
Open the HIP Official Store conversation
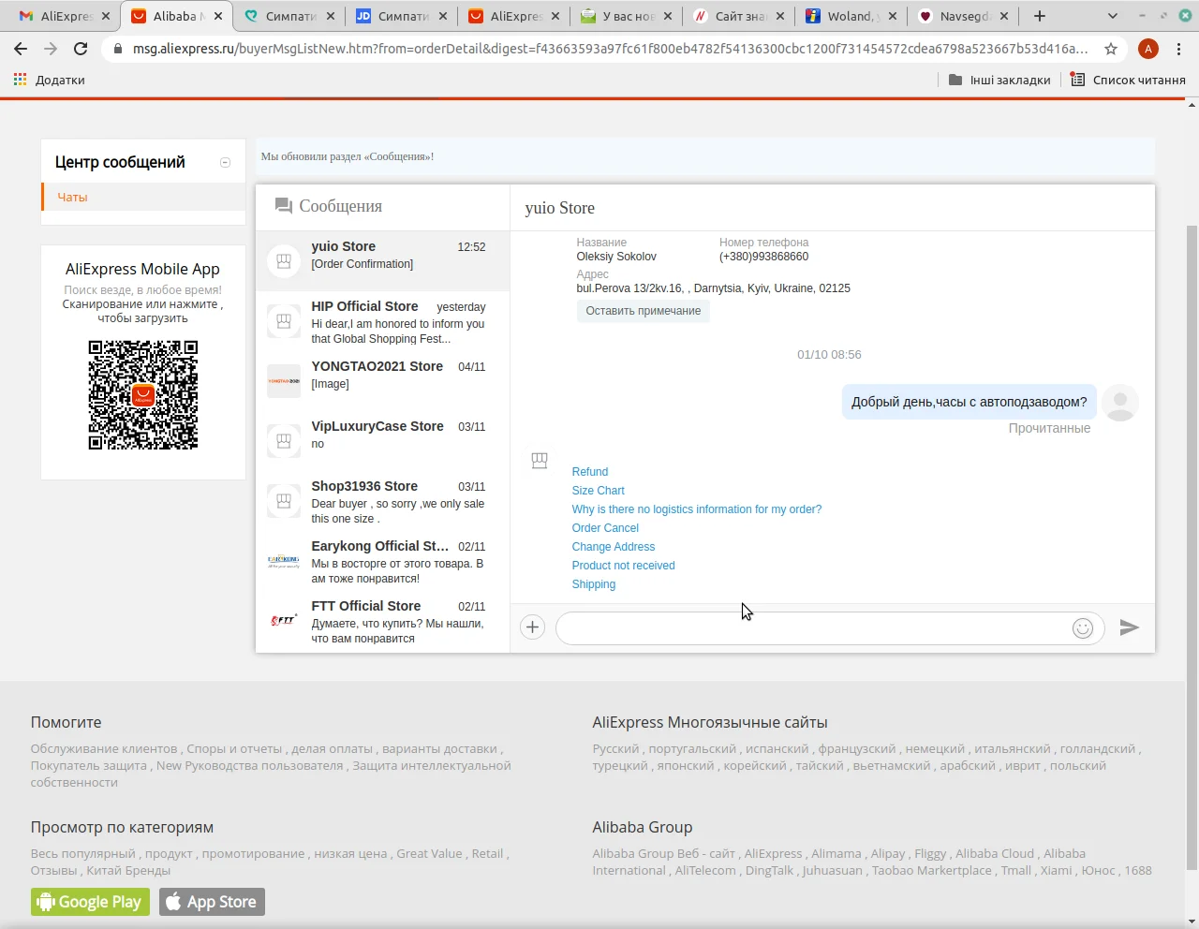point(383,321)
